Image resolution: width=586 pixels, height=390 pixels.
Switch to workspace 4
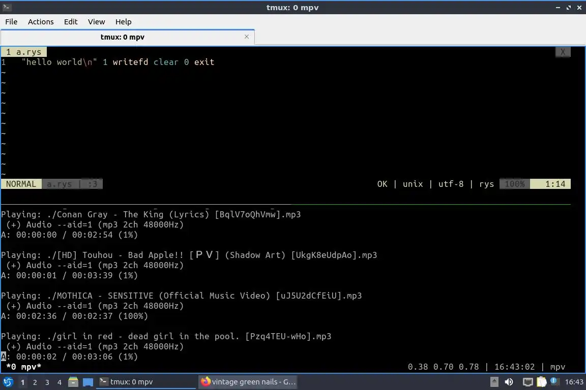[x=60, y=382]
